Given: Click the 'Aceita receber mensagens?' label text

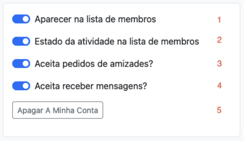Looking at the screenshot, I should click(x=91, y=86).
